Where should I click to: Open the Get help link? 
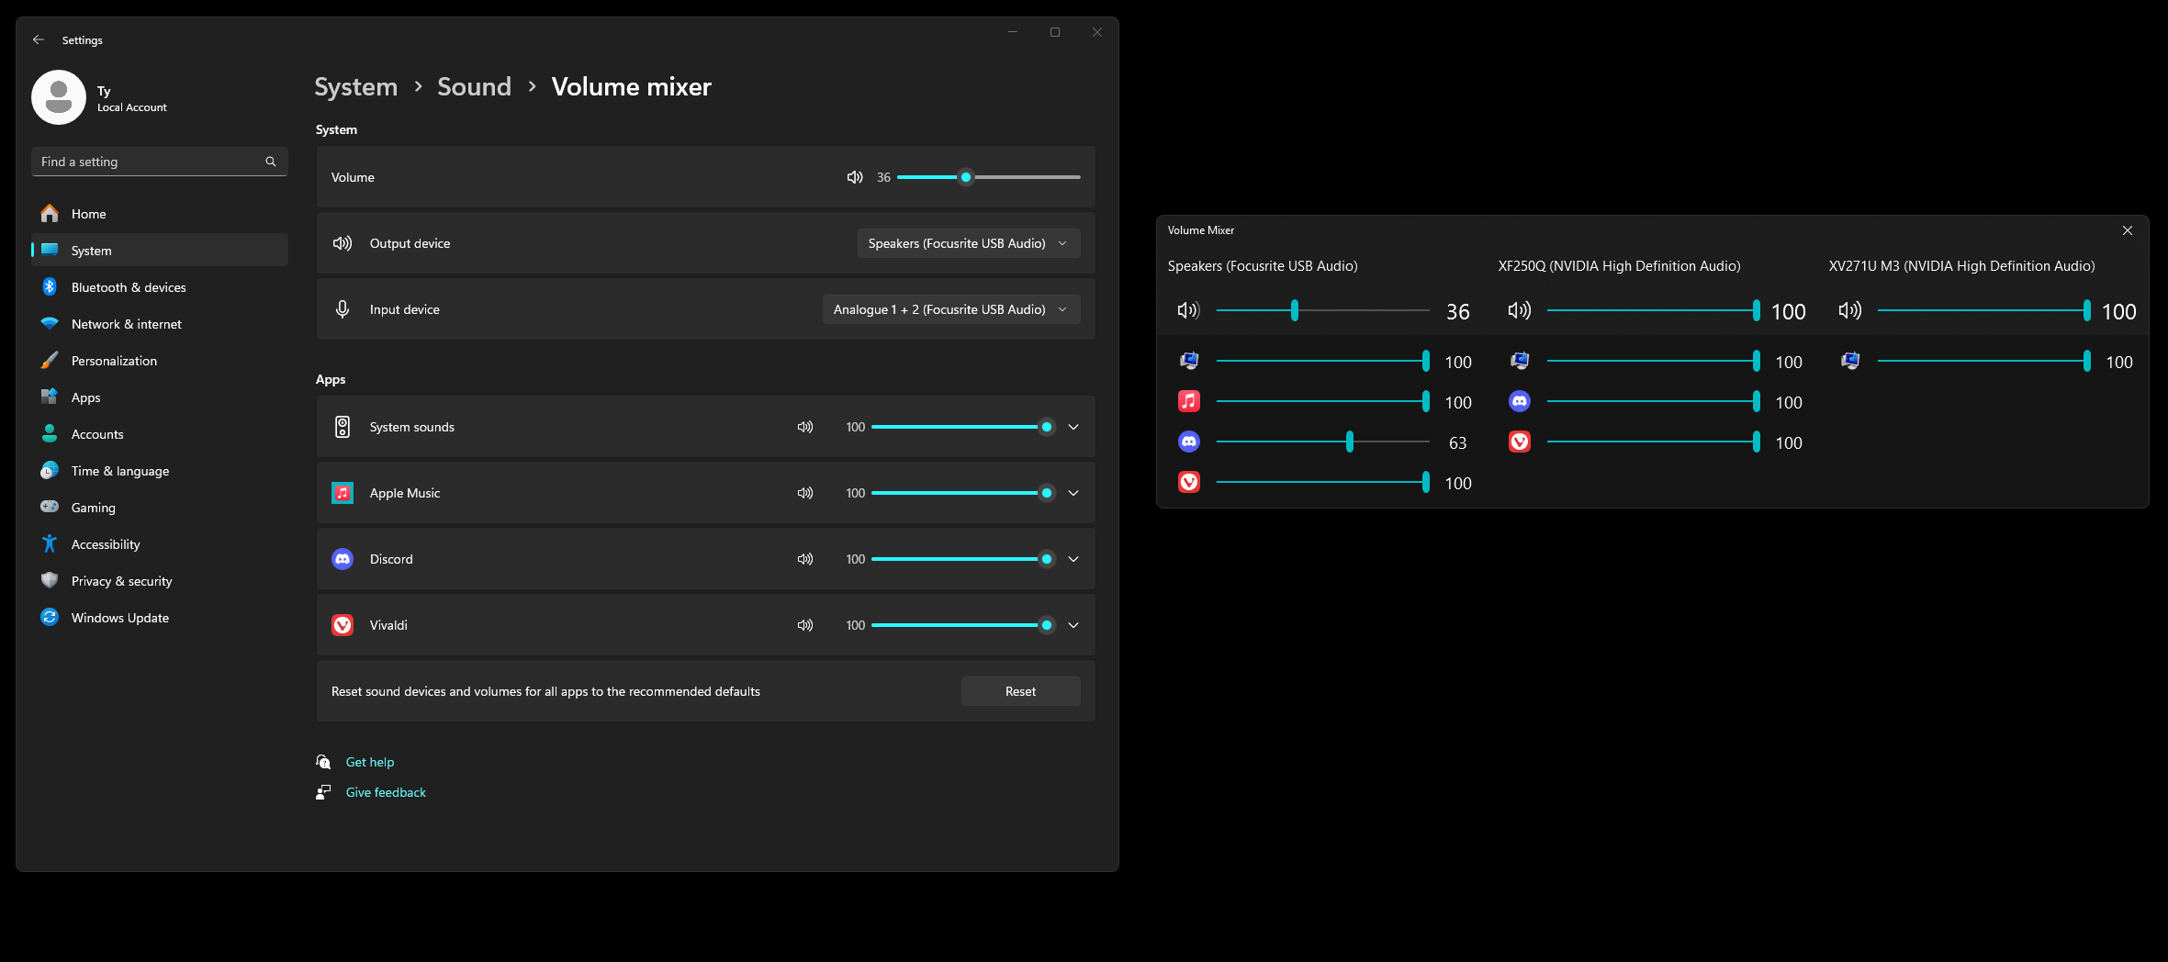point(370,762)
